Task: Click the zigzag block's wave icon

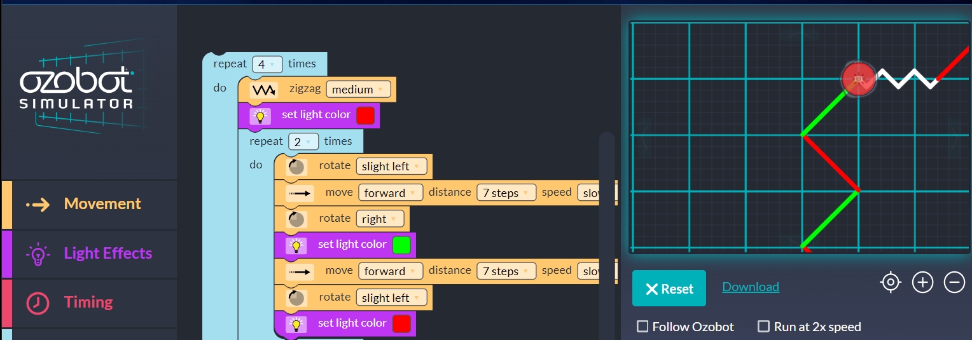Action: 264,90
